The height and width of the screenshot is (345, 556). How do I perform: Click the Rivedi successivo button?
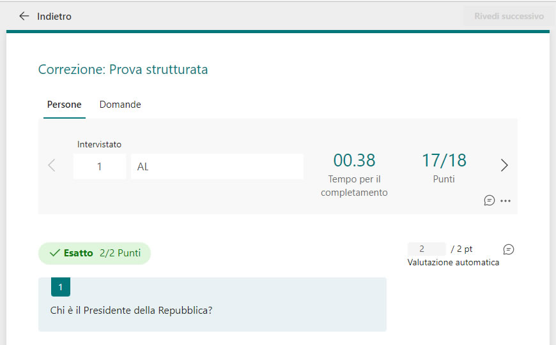(x=509, y=17)
